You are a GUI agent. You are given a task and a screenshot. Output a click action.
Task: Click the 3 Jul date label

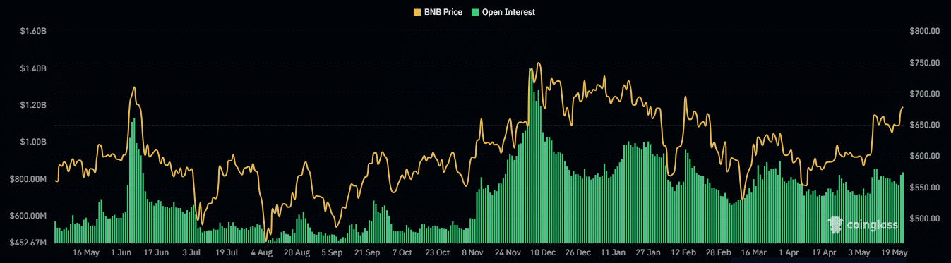(191, 252)
